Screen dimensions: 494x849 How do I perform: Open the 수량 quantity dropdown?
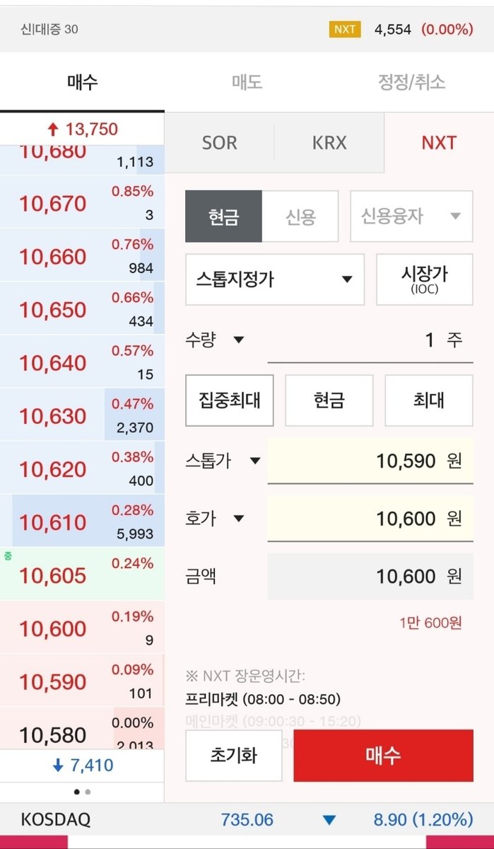[x=240, y=340]
